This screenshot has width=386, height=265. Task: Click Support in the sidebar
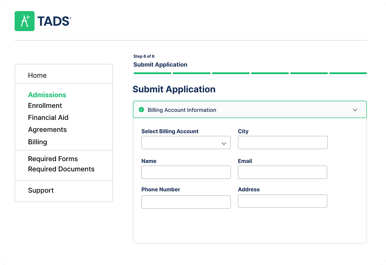[x=41, y=190]
